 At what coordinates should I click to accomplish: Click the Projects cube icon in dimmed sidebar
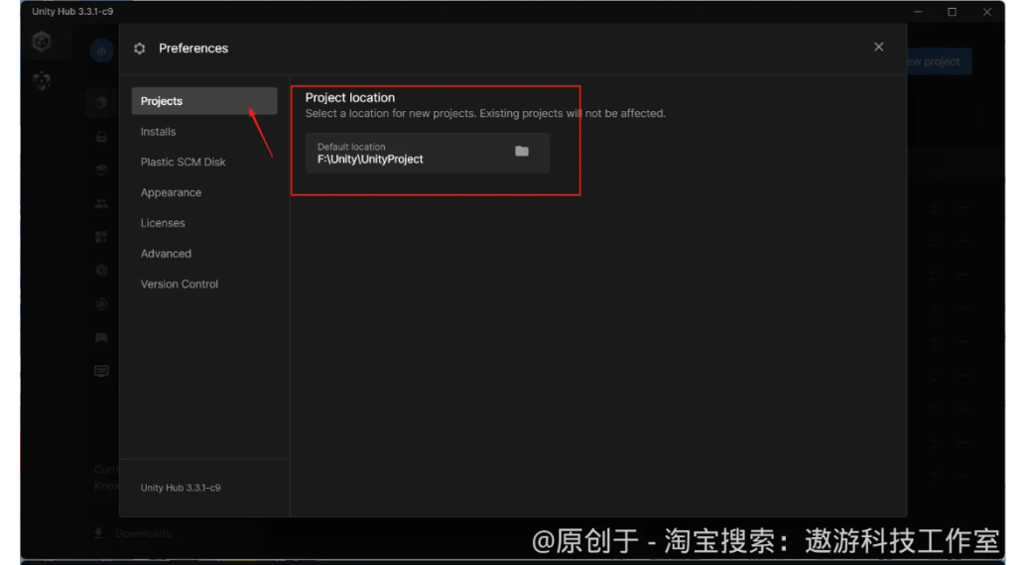pos(101,103)
